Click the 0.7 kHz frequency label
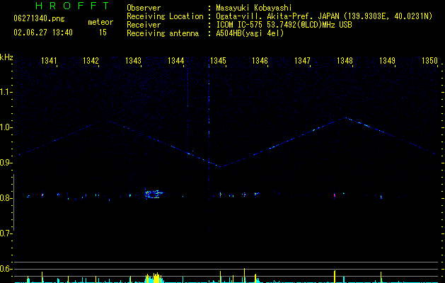Screen dimensions: 445x283 click(x=5, y=233)
